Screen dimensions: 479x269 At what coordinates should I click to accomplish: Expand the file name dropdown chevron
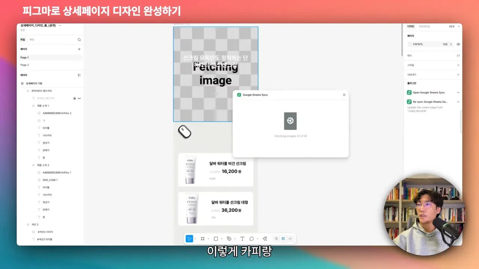pos(60,25)
